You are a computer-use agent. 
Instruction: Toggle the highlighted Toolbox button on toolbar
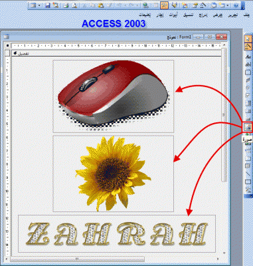(164, 5)
